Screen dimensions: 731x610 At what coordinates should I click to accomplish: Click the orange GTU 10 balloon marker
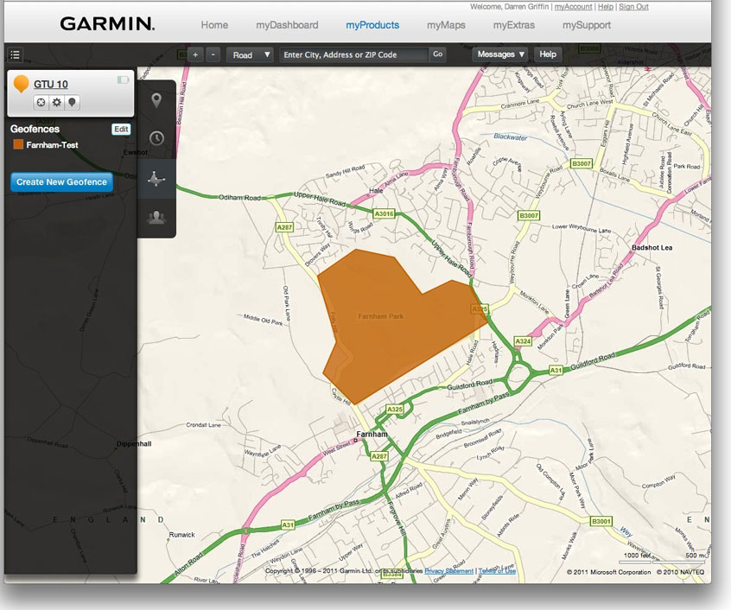[x=21, y=84]
